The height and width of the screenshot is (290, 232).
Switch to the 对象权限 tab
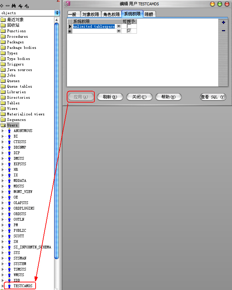(x=91, y=14)
